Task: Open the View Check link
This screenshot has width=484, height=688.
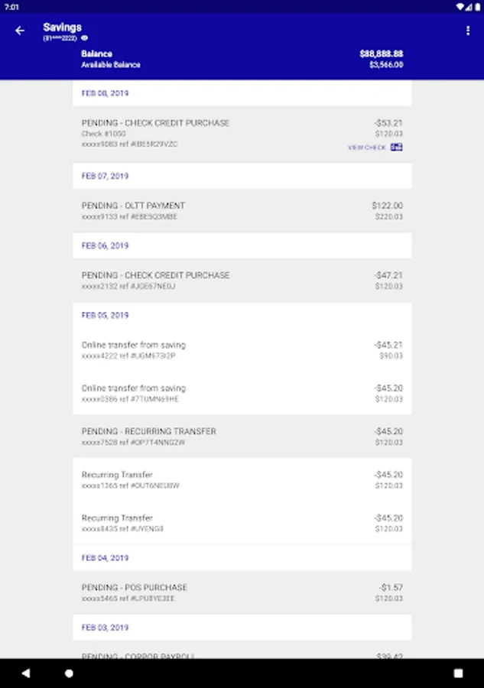Action: click(367, 148)
